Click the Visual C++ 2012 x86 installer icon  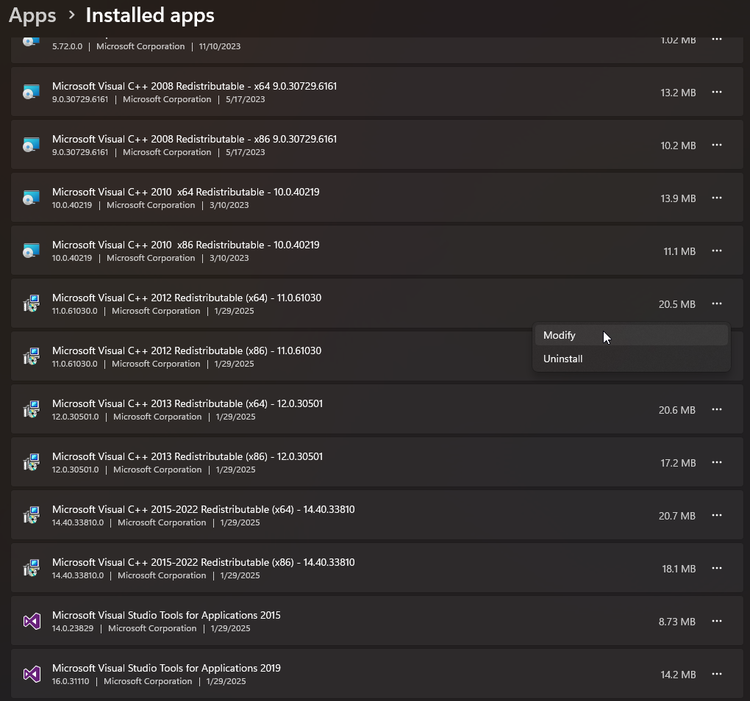[31, 357]
